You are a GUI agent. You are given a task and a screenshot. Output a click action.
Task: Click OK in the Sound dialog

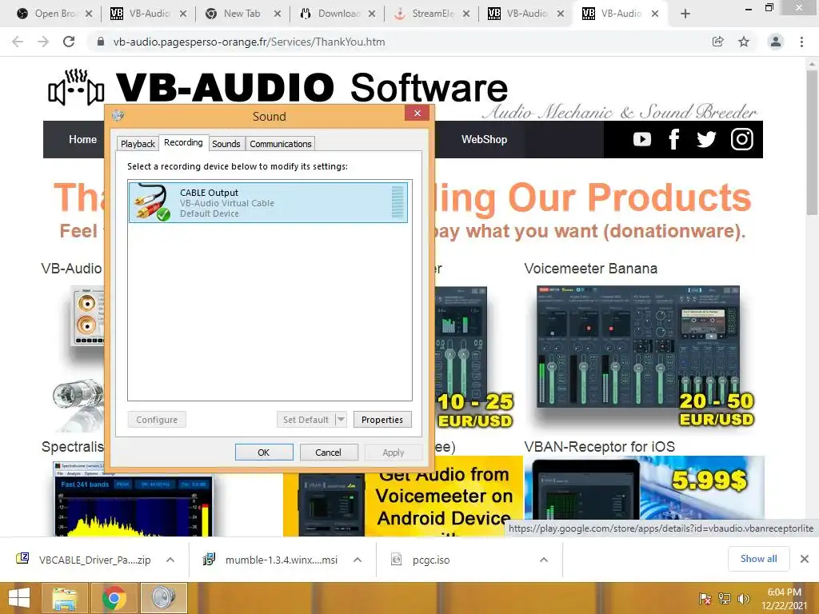tap(264, 453)
